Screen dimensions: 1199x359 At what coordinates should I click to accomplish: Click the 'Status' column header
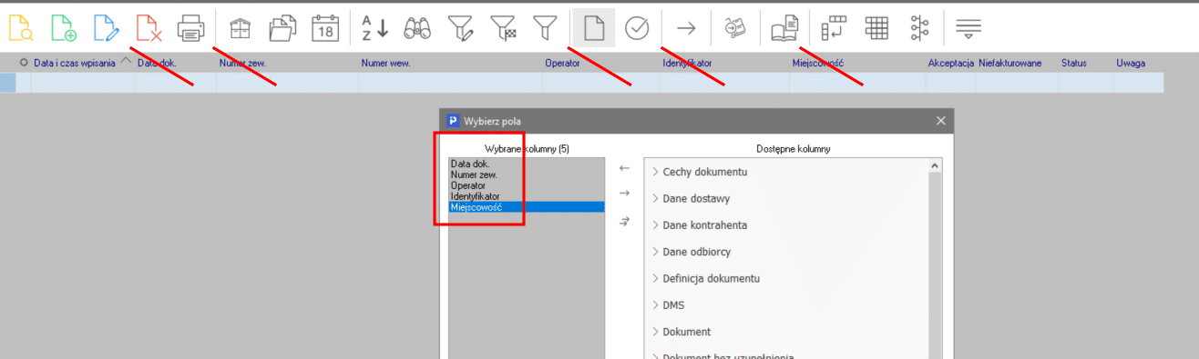(1074, 64)
